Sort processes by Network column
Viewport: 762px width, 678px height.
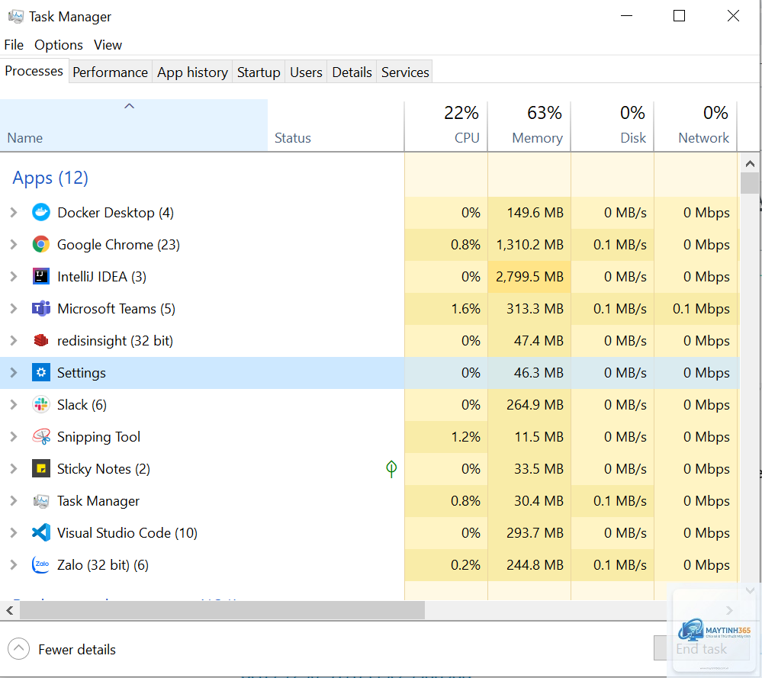696,125
